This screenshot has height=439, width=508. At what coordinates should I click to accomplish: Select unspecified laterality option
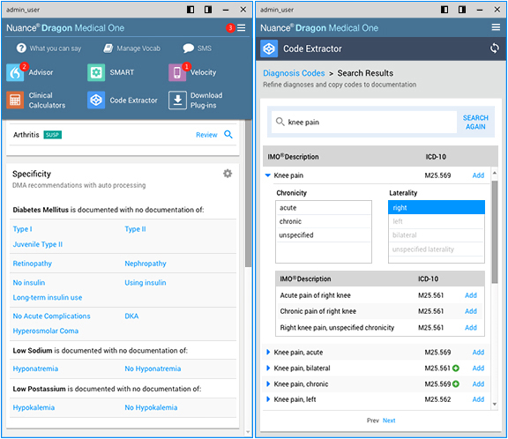coord(437,249)
